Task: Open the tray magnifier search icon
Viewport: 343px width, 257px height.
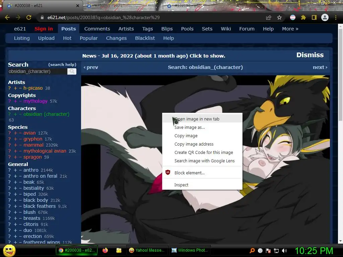Action: click(x=252, y=251)
